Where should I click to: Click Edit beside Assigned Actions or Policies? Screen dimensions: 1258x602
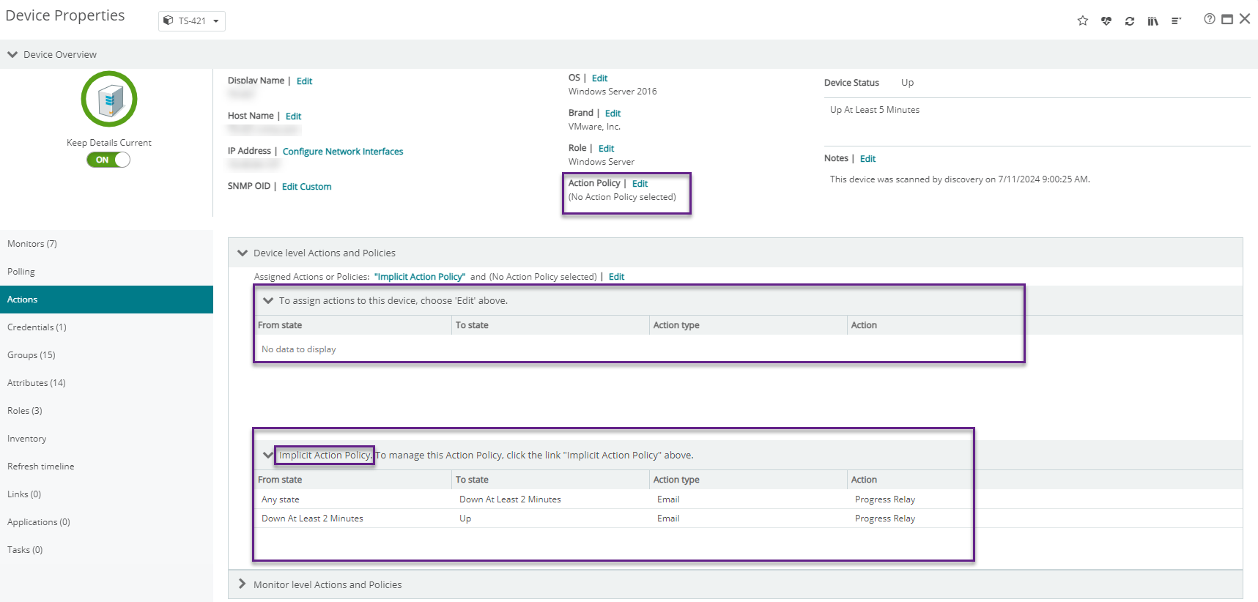click(616, 277)
